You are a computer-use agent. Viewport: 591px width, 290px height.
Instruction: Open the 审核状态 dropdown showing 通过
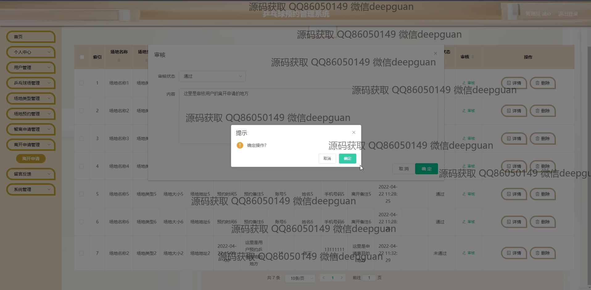pos(212,76)
